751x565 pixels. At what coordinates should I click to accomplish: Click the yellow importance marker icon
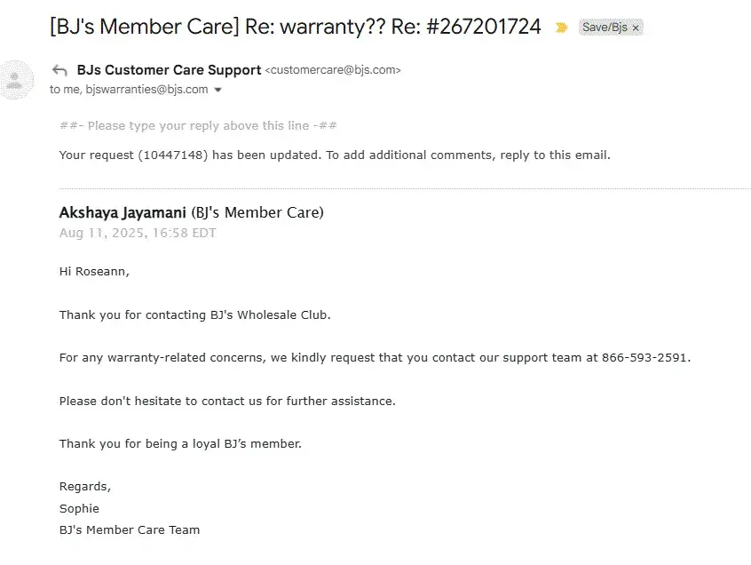(x=561, y=28)
